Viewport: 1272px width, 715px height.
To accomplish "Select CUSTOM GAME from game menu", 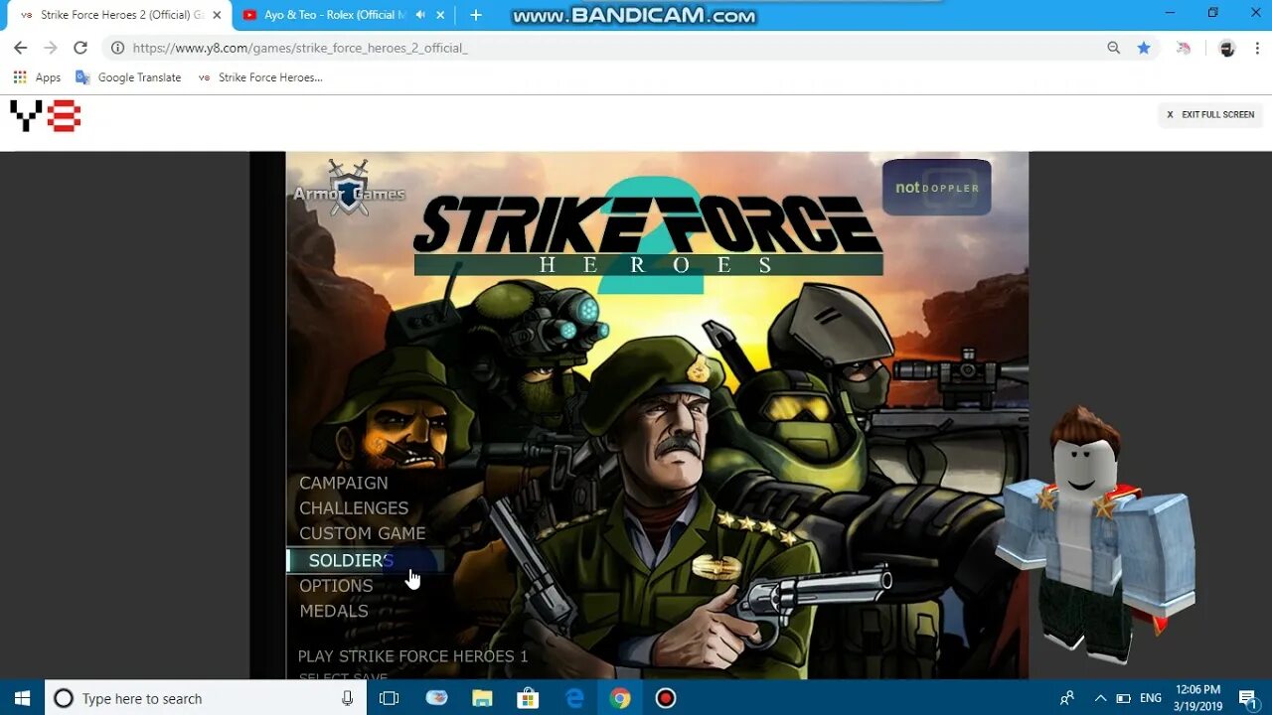I will coord(363,533).
